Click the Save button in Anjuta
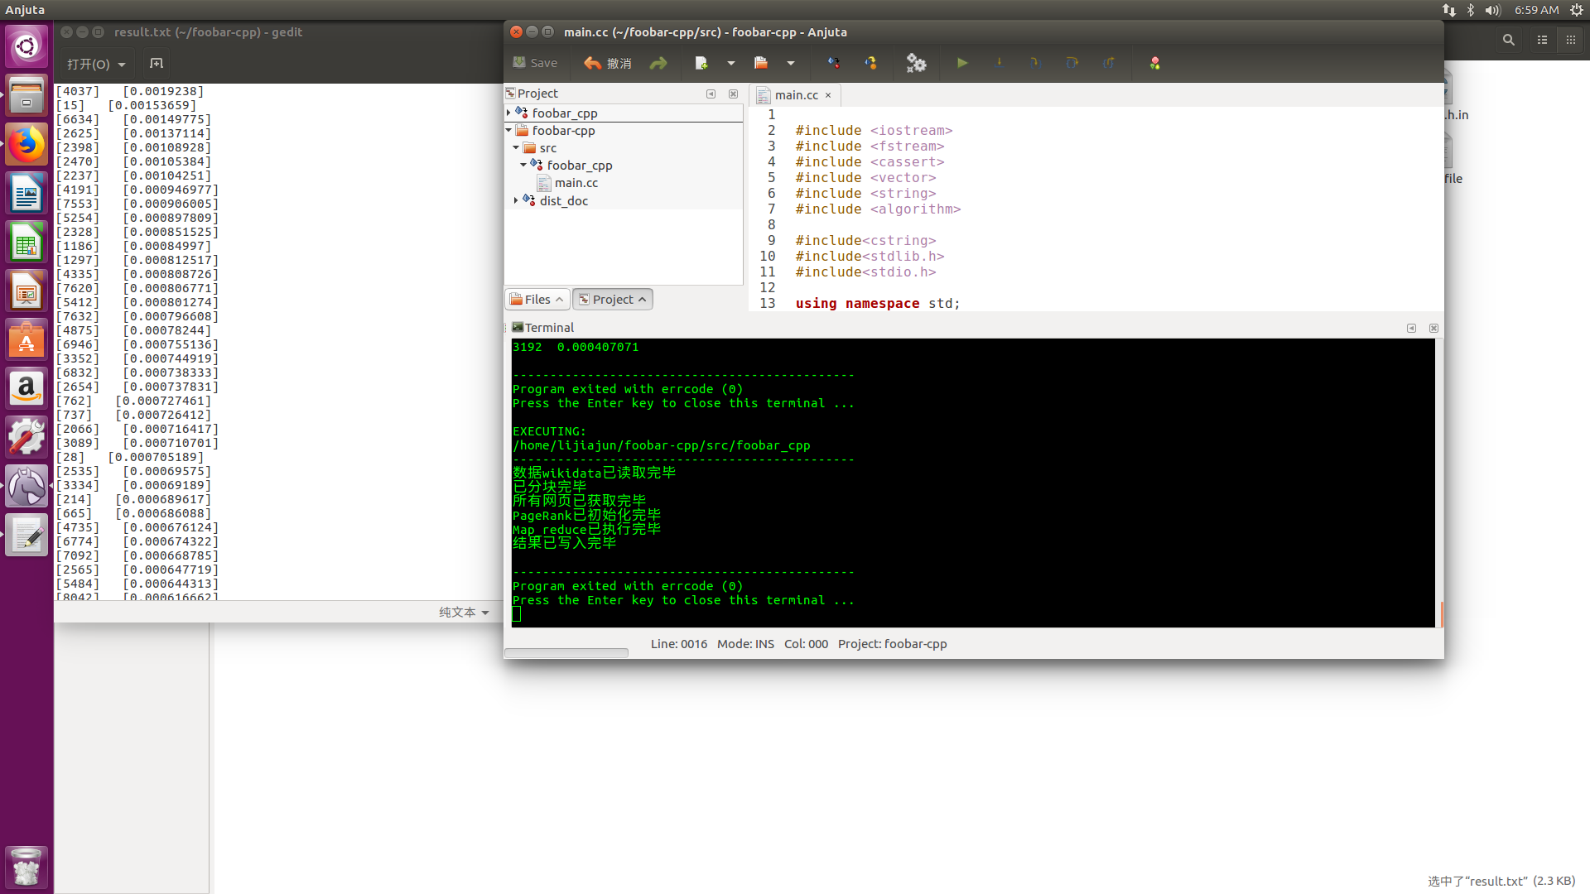 tap(535, 63)
